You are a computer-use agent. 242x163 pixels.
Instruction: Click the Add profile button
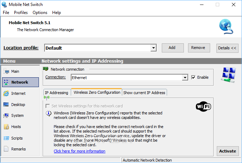173,48
